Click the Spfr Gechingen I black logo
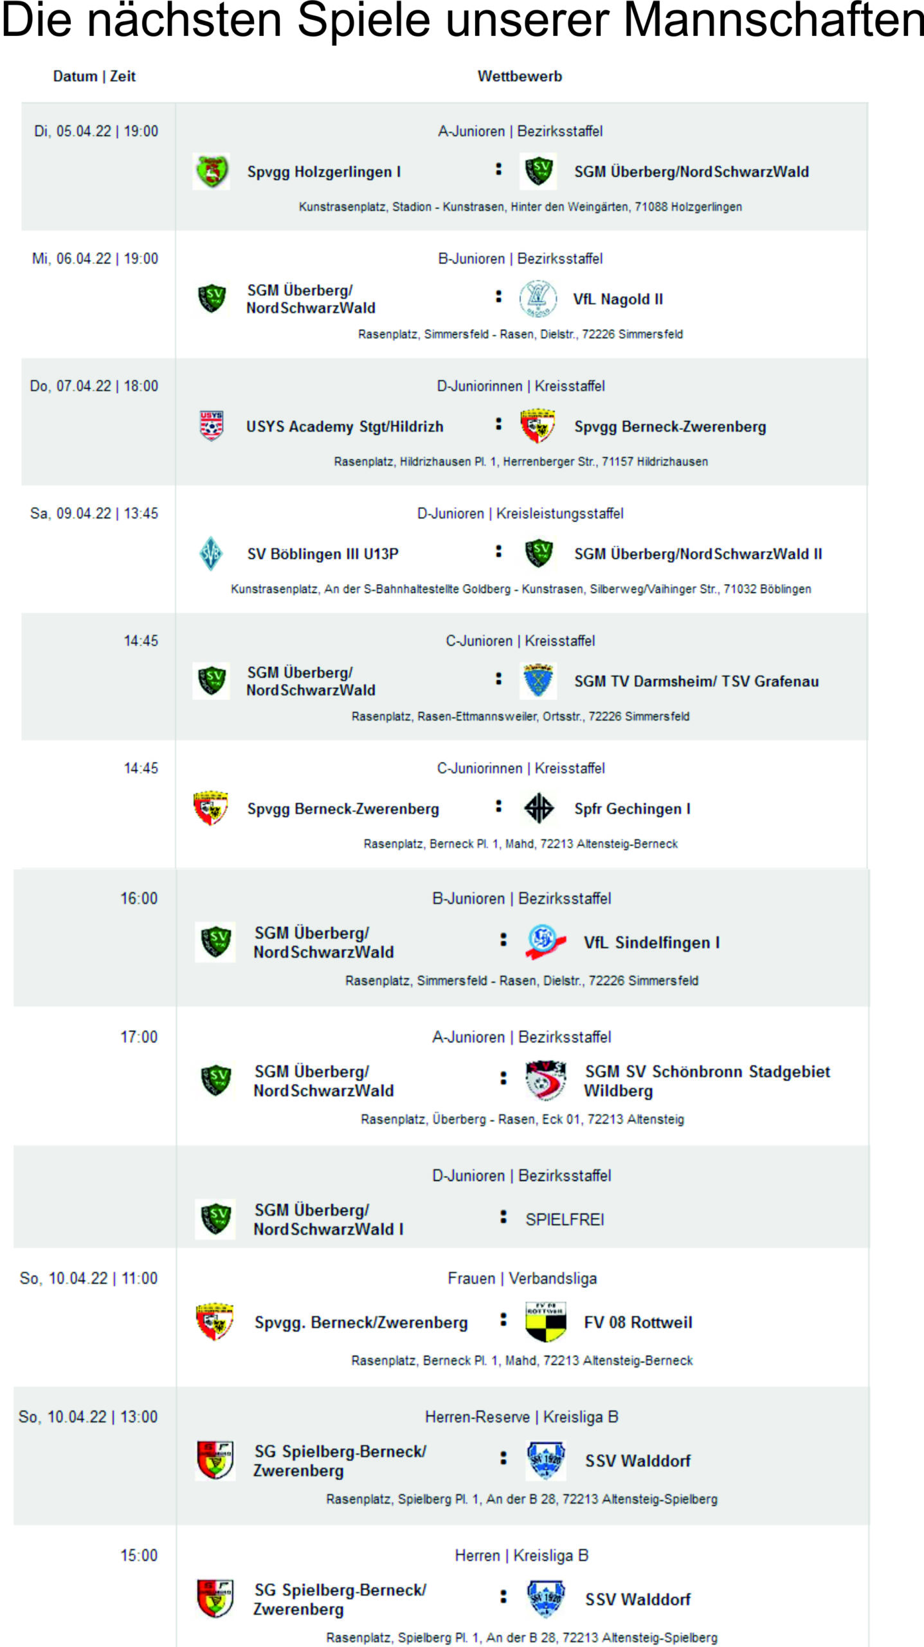Image resolution: width=924 pixels, height=1647 pixels. pos(539,808)
